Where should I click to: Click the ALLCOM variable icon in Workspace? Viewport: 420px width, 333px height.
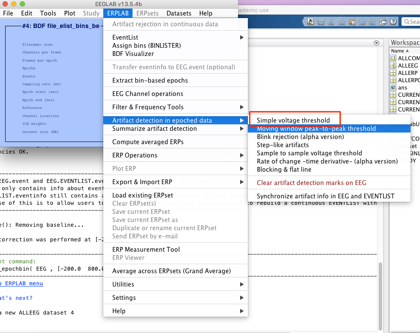393,58
